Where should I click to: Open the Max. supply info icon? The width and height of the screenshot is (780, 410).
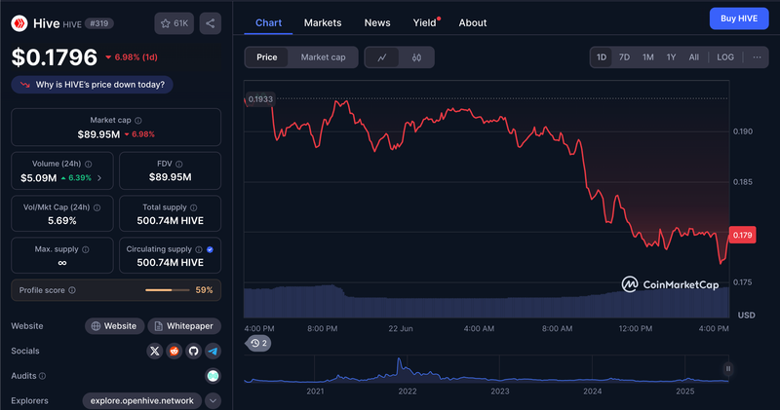coord(86,249)
